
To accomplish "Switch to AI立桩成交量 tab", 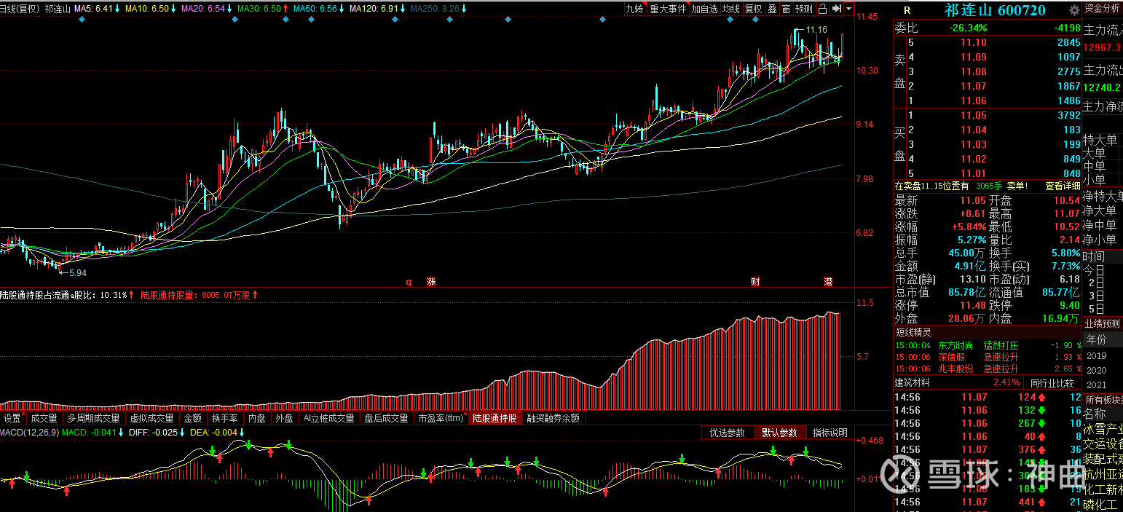I will 328,418.
